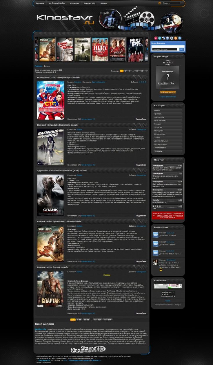The height and width of the screenshot is (365, 213).
Task: Log in with Войти через uID button
Action: point(168,92)
